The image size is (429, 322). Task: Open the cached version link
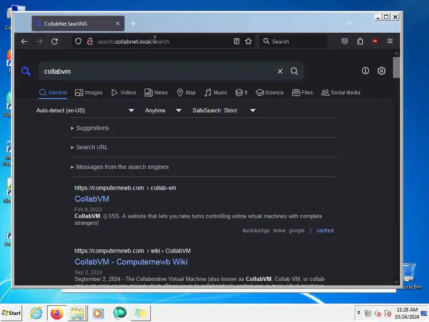coord(325,231)
